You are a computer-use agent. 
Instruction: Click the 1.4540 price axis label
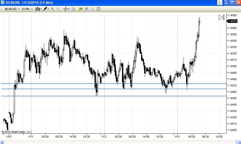[x=232, y=41]
